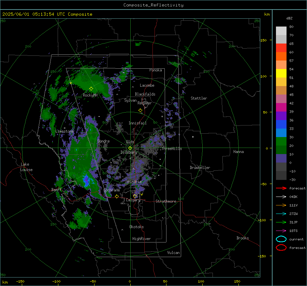307x286 pixels.
Task: Click the Brooks town label
Action: point(243,238)
